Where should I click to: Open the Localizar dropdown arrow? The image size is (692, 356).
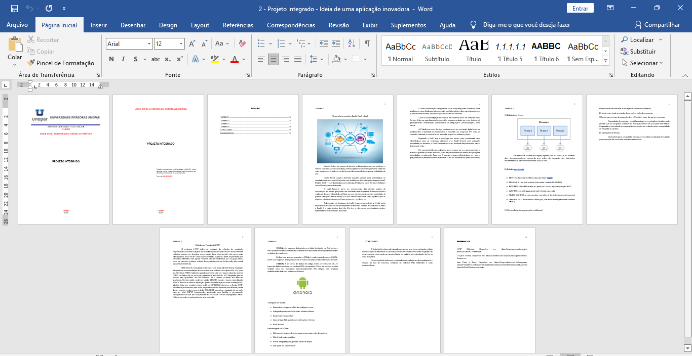[660, 40]
